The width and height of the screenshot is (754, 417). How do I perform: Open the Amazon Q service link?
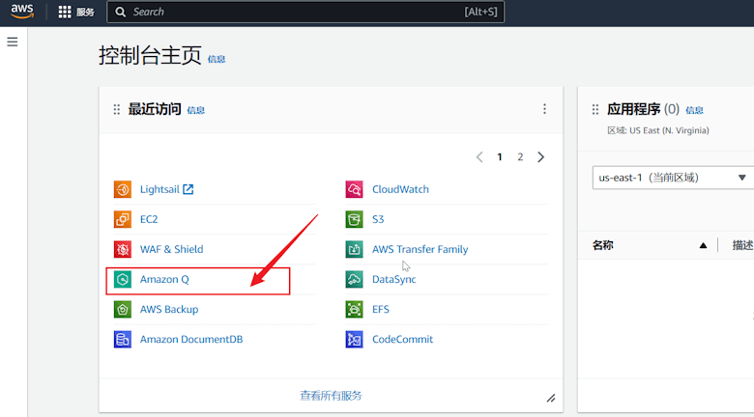[164, 279]
